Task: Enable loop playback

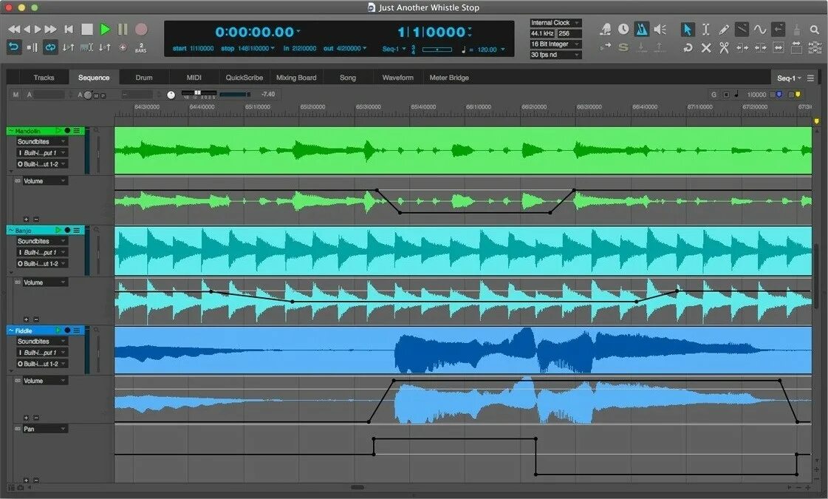Action: tap(51, 47)
